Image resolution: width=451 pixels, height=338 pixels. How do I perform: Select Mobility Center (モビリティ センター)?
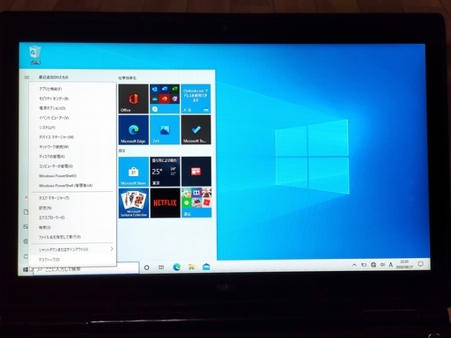pyautogui.click(x=72, y=99)
